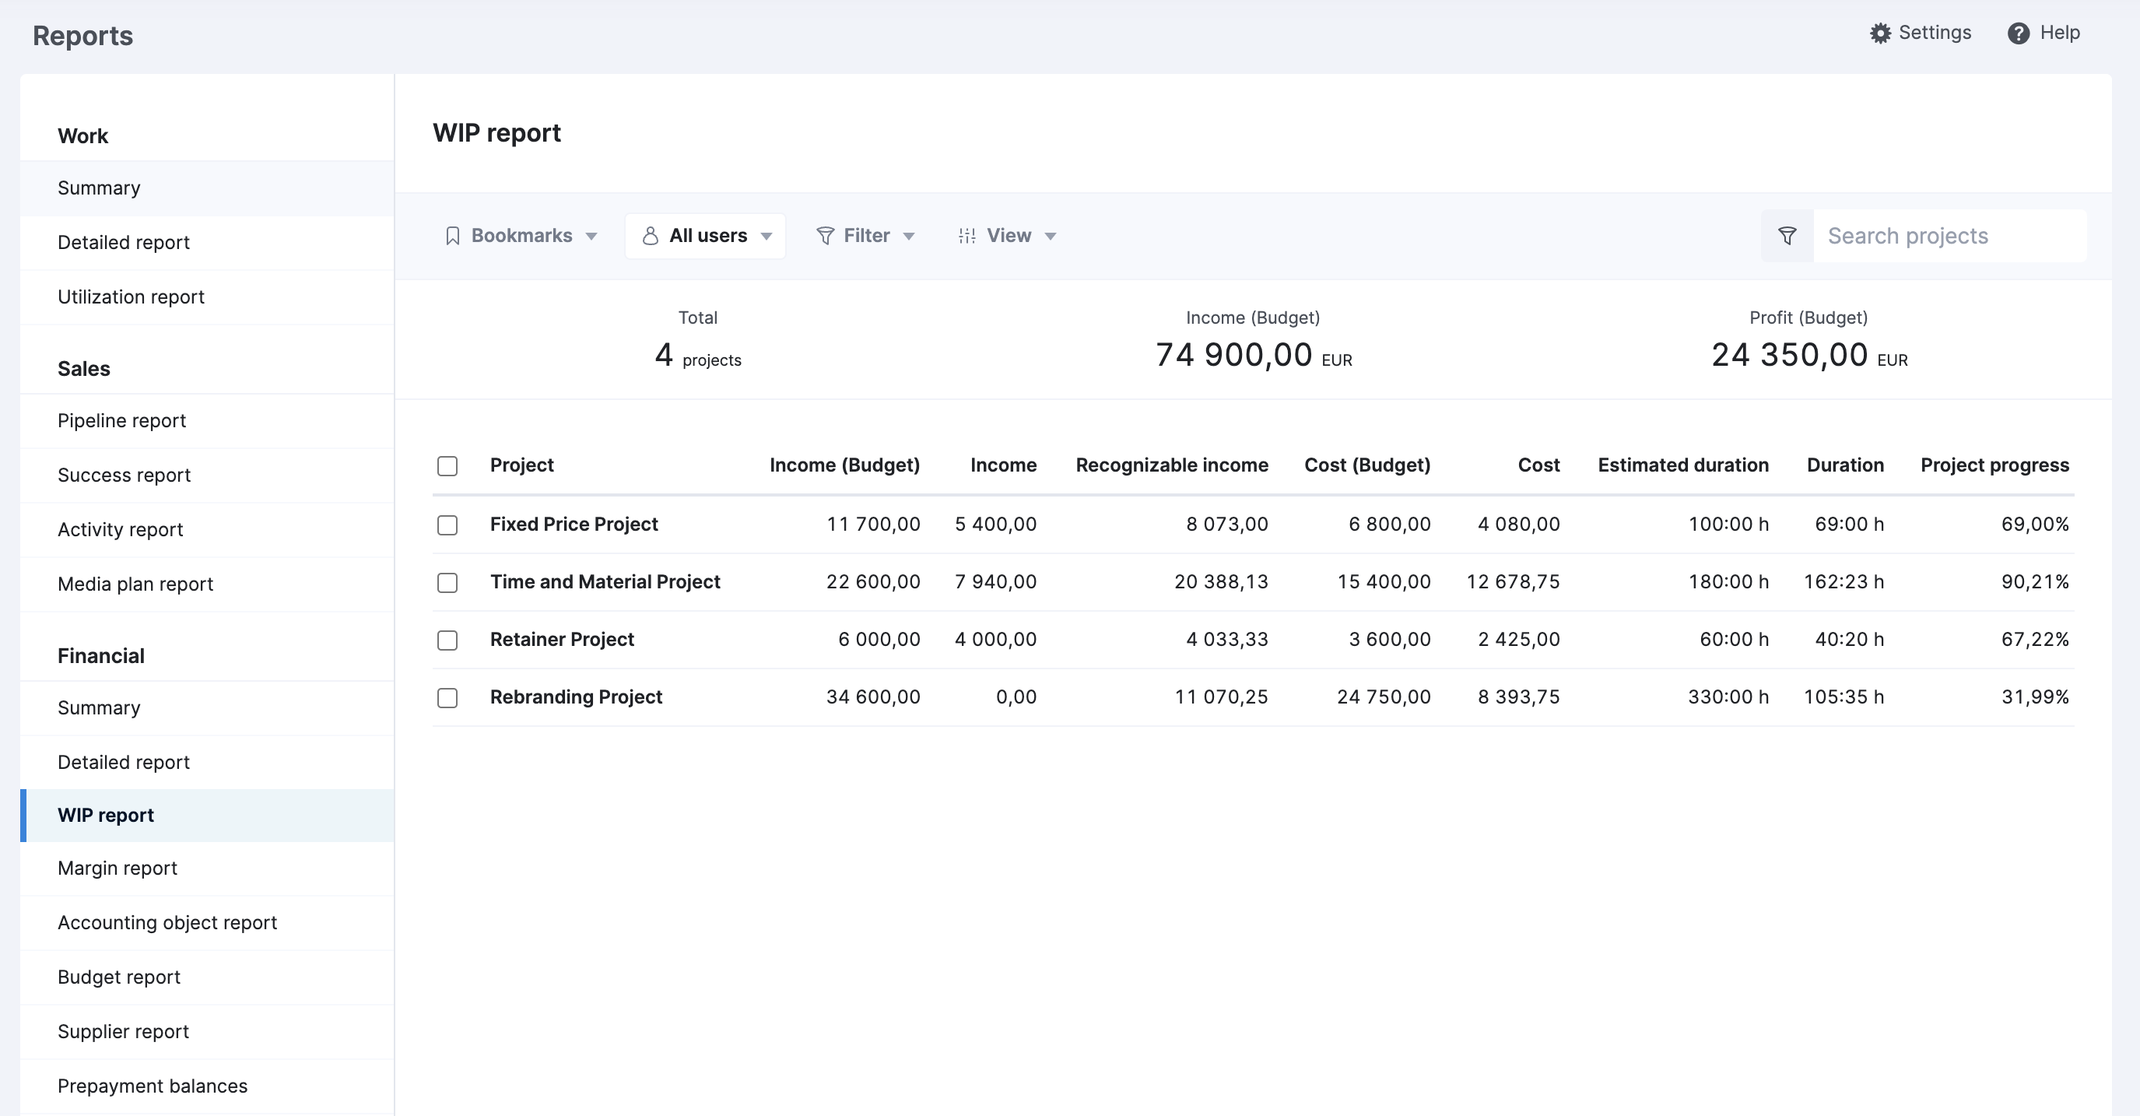
Task: Click the 2 425,00 cost cell
Action: (x=1518, y=640)
